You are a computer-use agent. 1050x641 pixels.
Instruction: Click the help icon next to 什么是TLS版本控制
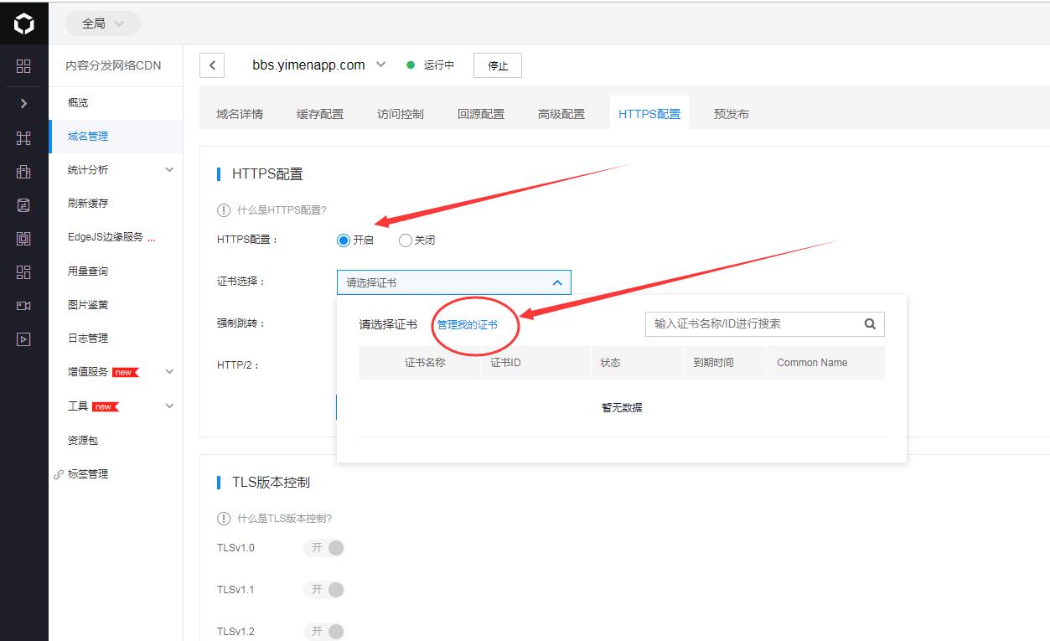[224, 519]
